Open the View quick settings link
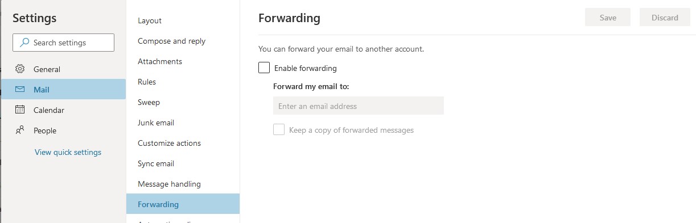The height and width of the screenshot is (223, 696). click(x=68, y=152)
